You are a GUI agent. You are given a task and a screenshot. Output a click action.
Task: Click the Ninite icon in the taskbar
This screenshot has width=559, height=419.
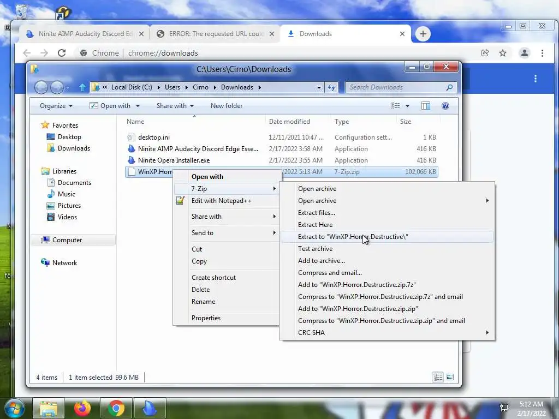pos(150,408)
